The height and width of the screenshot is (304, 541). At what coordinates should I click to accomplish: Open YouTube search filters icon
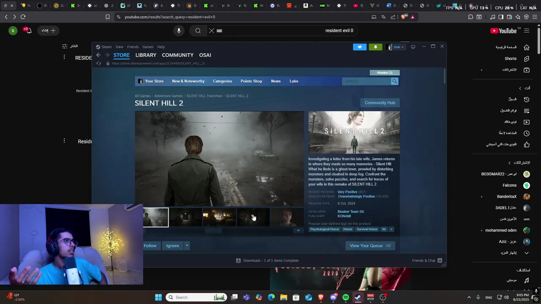click(x=65, y=46)
